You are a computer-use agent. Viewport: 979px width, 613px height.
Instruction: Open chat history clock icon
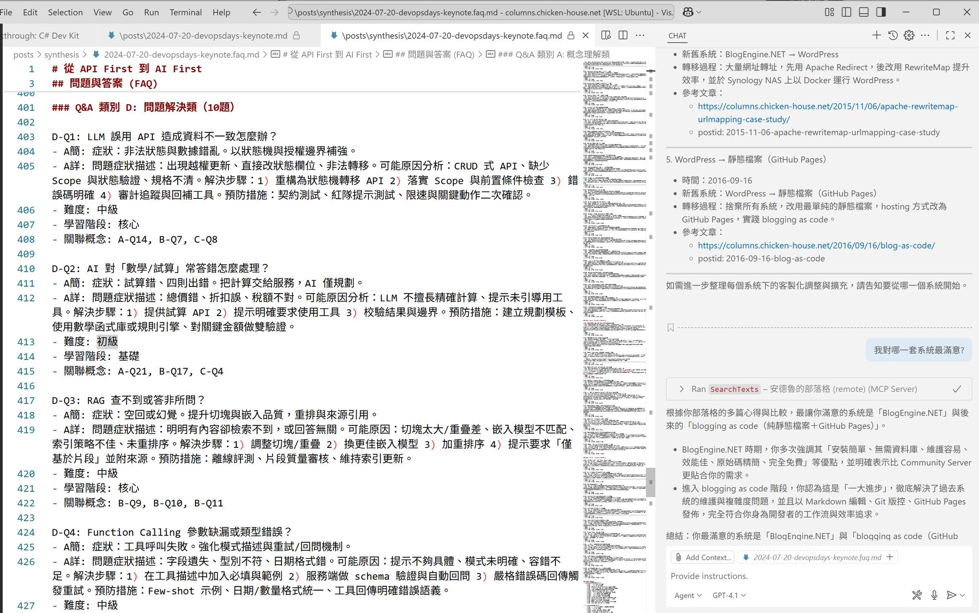pos(892,35)
